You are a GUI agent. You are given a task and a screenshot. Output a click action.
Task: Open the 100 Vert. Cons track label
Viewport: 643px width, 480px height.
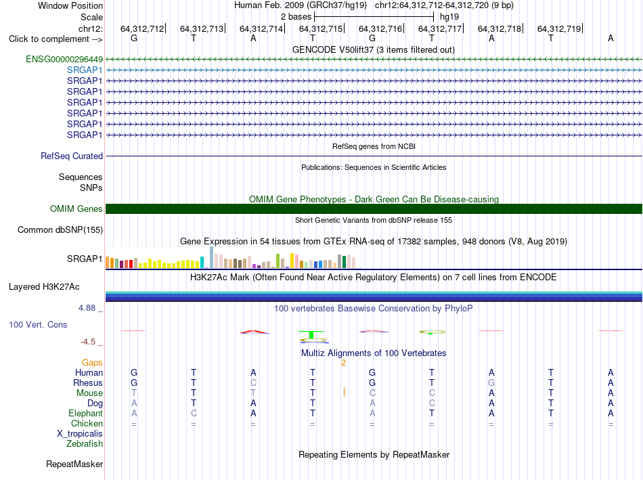38,324
